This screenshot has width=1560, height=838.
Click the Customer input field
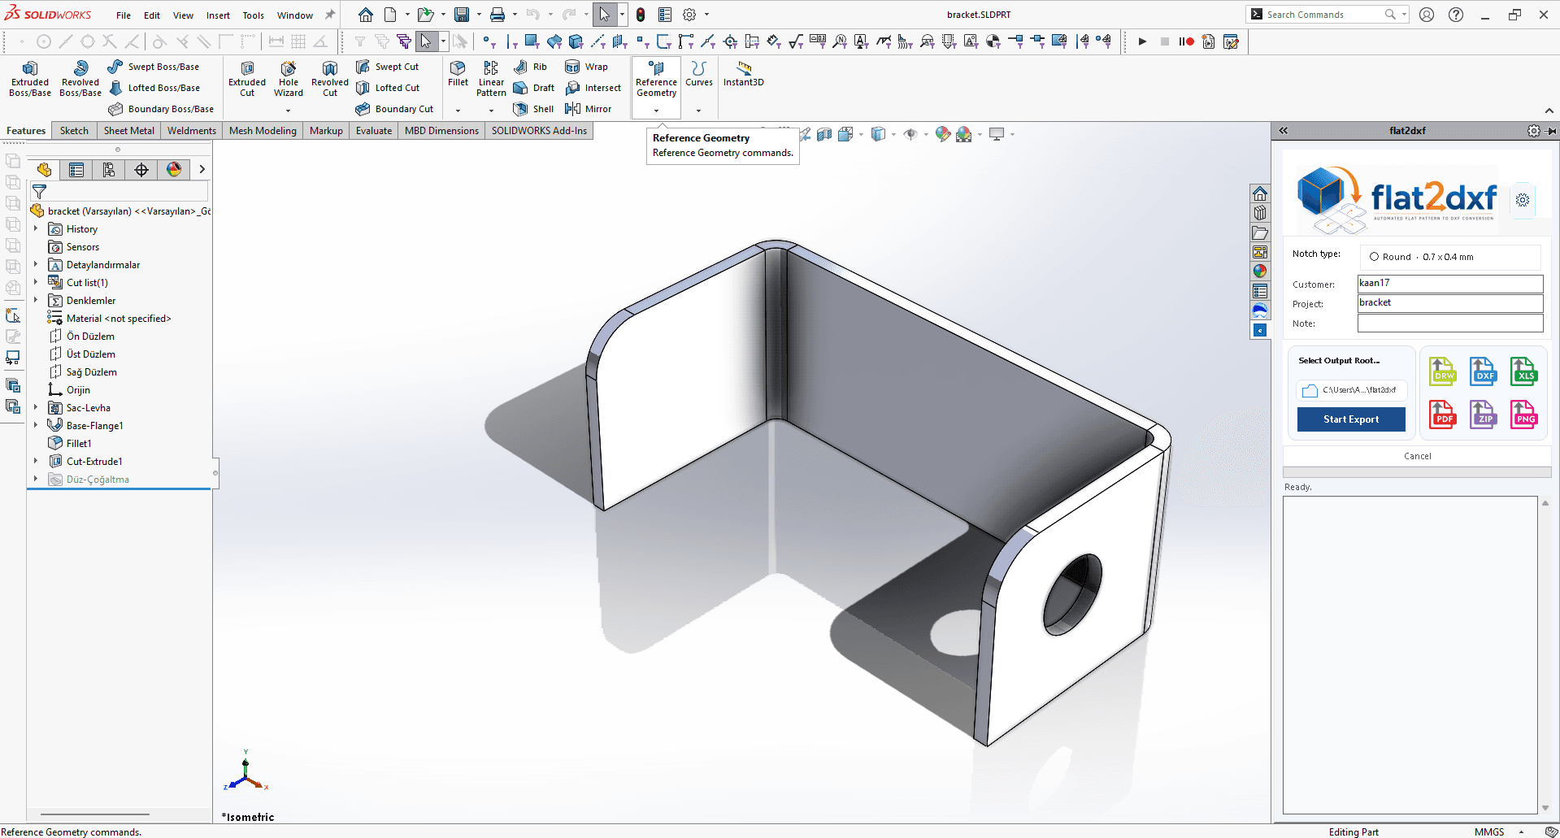(x=1450, y=283)
